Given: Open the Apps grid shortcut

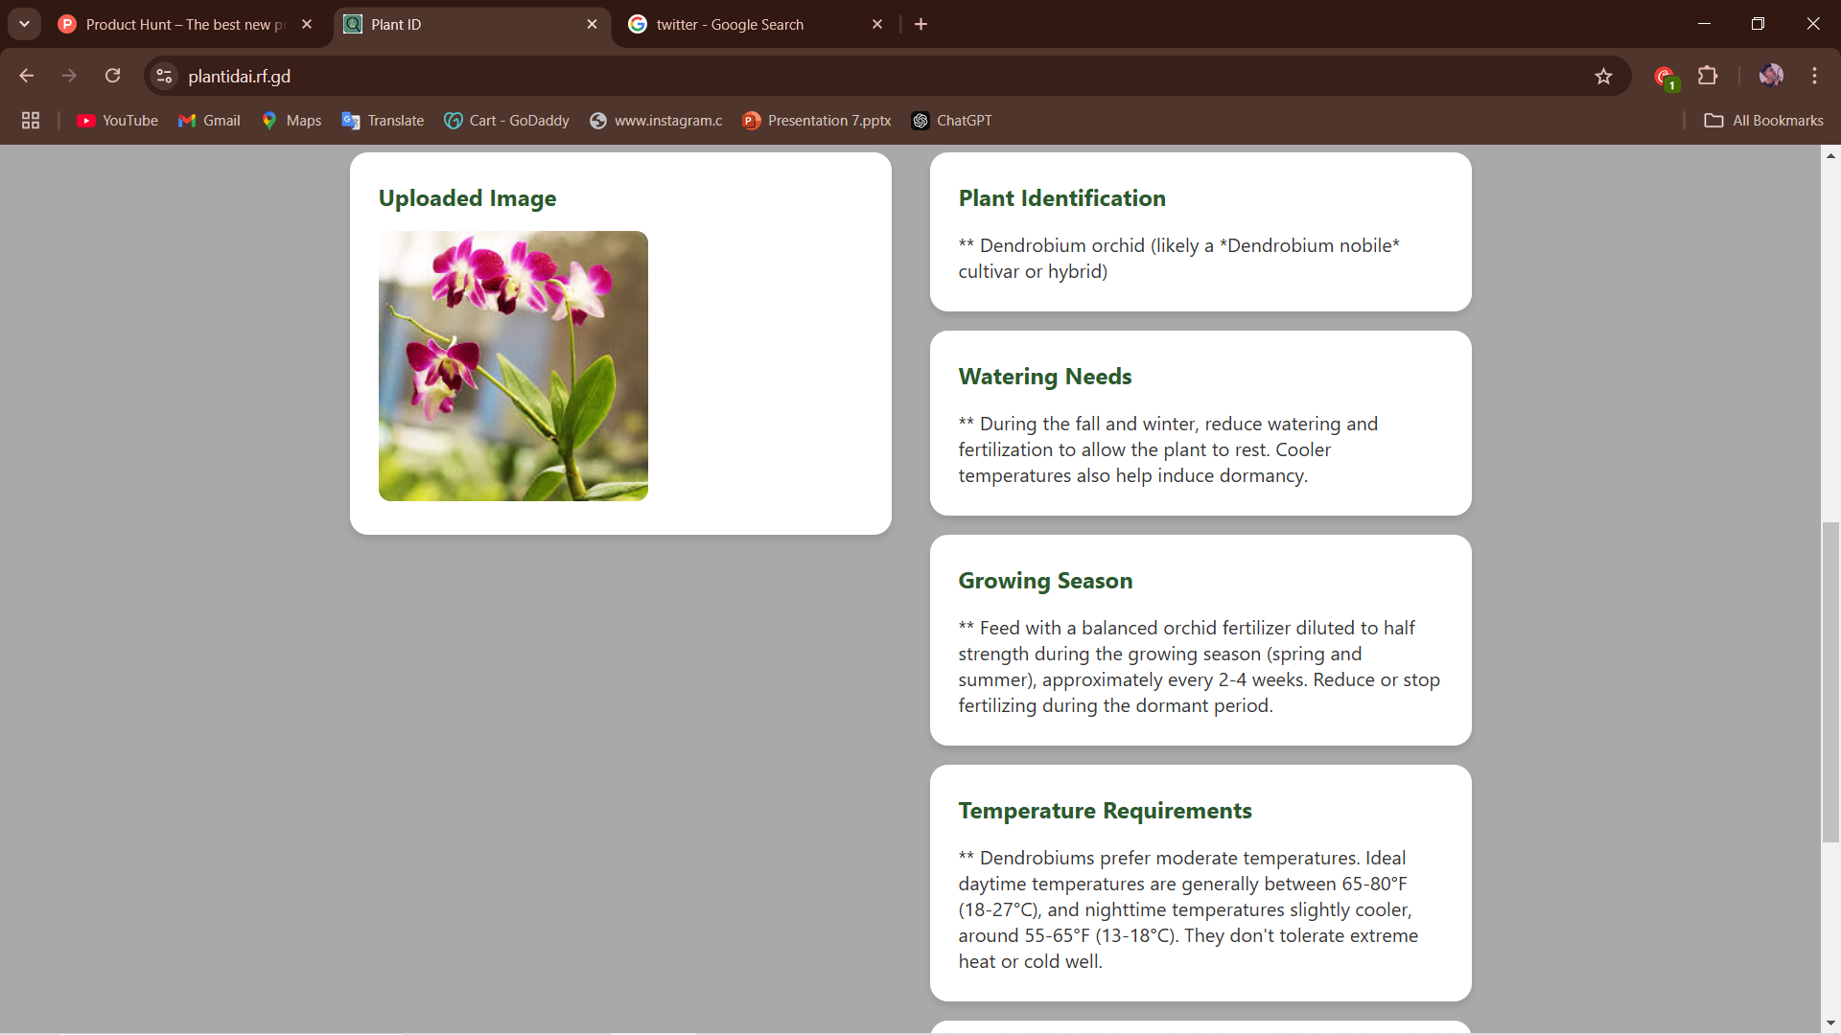Looking at the screenshot, I should click(31, 121).
